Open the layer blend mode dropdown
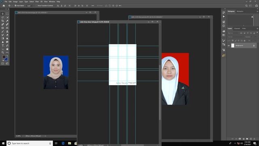This screenshot has height=146, width=259. click(x=236, y=37)
